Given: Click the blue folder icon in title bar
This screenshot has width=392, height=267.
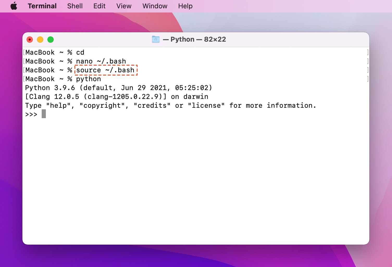Looking at the screenshot, I should (x=155, y=39).
